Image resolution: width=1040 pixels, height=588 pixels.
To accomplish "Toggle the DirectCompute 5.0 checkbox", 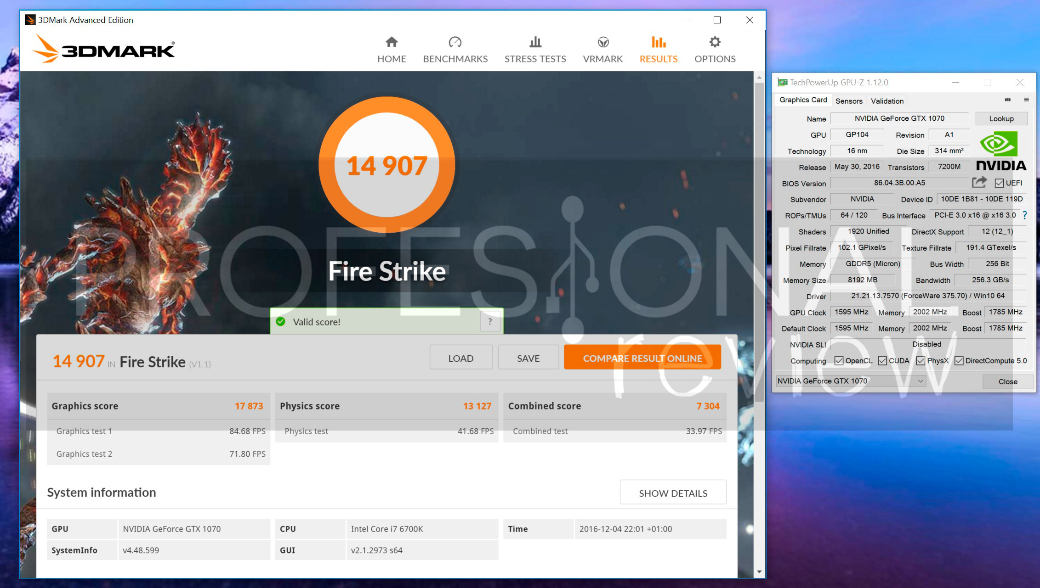I will [959, 361].
